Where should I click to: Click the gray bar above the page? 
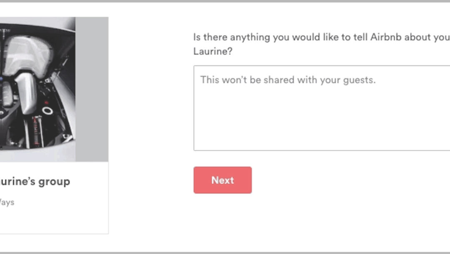[x=225, y=1]
